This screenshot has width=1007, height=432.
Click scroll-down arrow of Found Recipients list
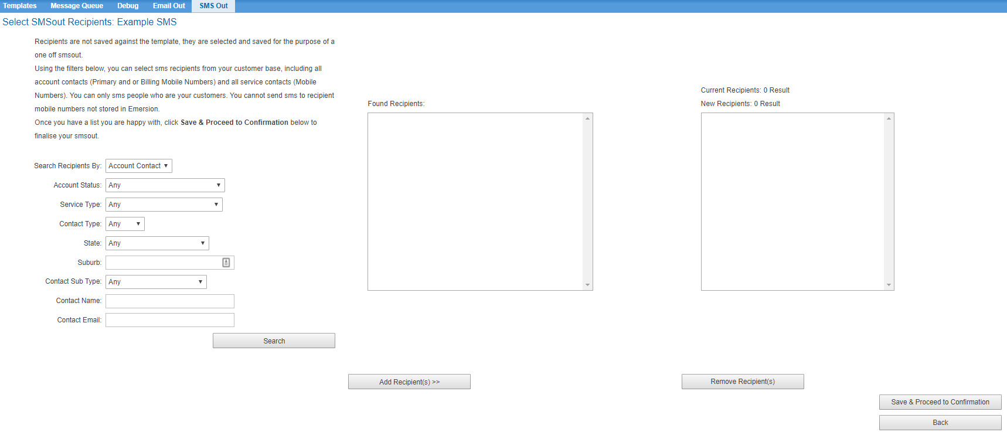(x=587, y=285)
